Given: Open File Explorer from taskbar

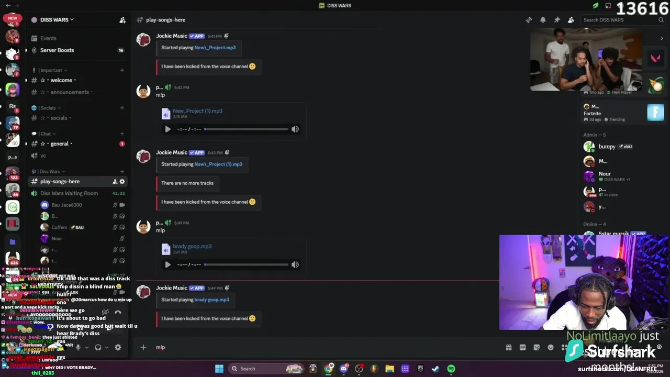Looking at the screenshot, I should point(389,369).
